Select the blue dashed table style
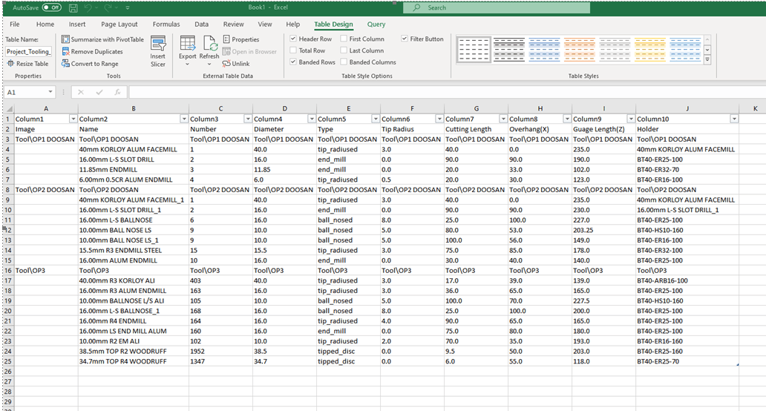The height and width of the screenshot is (411, 766). [544, 50]
